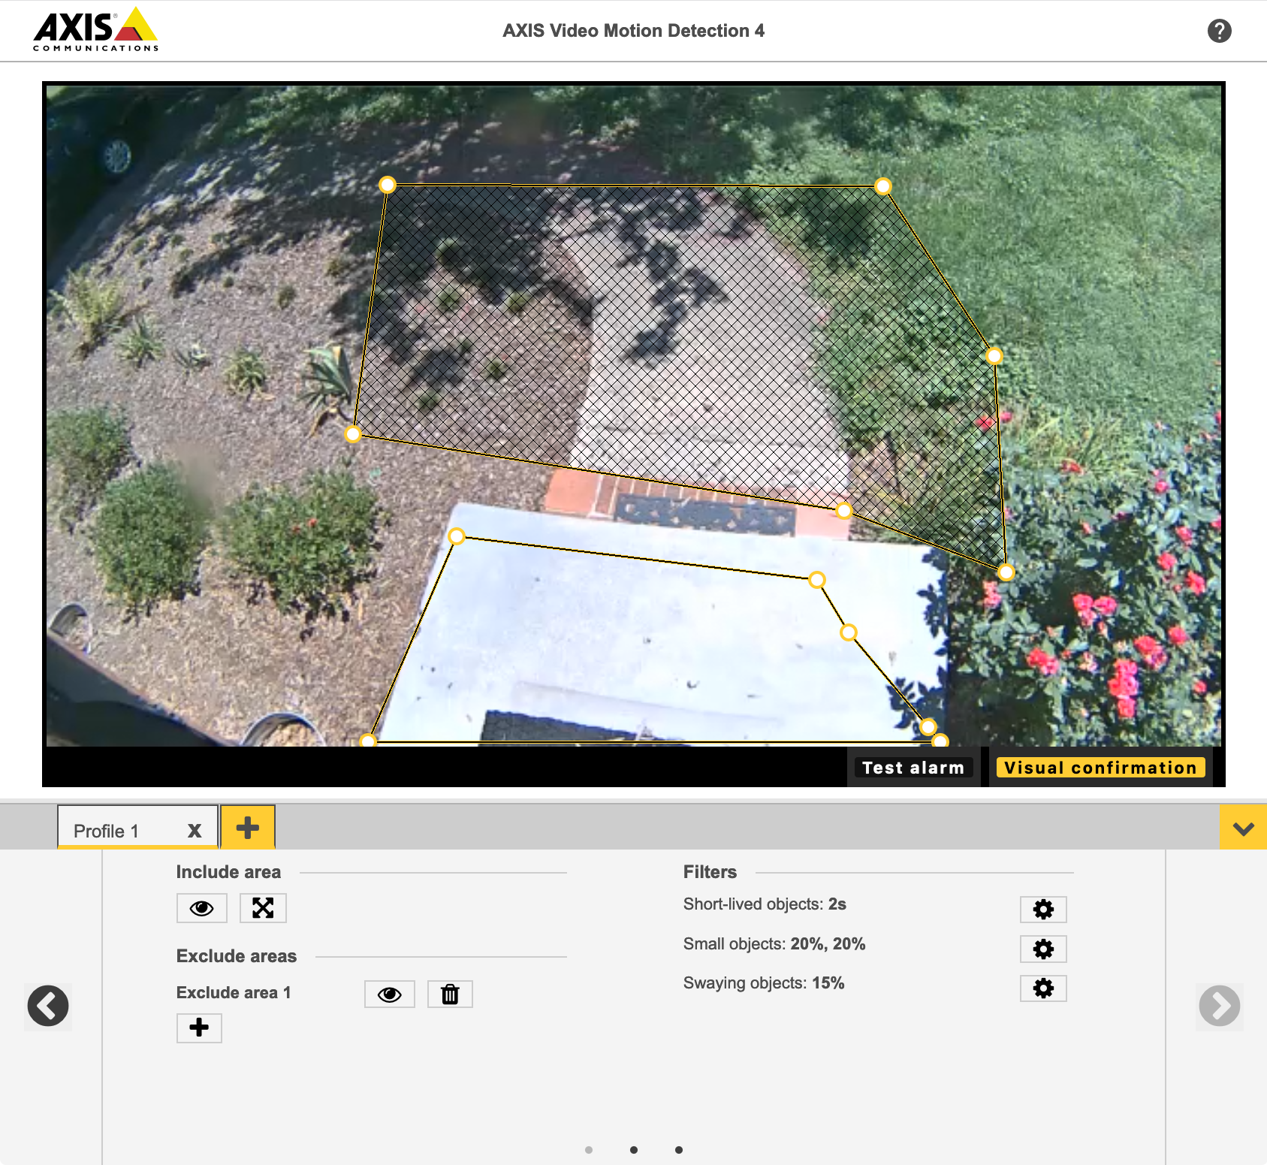Reset include area with expand arrows icon
The height and width of the screenshot is (1165, 1267).
(x=263, y=908)
